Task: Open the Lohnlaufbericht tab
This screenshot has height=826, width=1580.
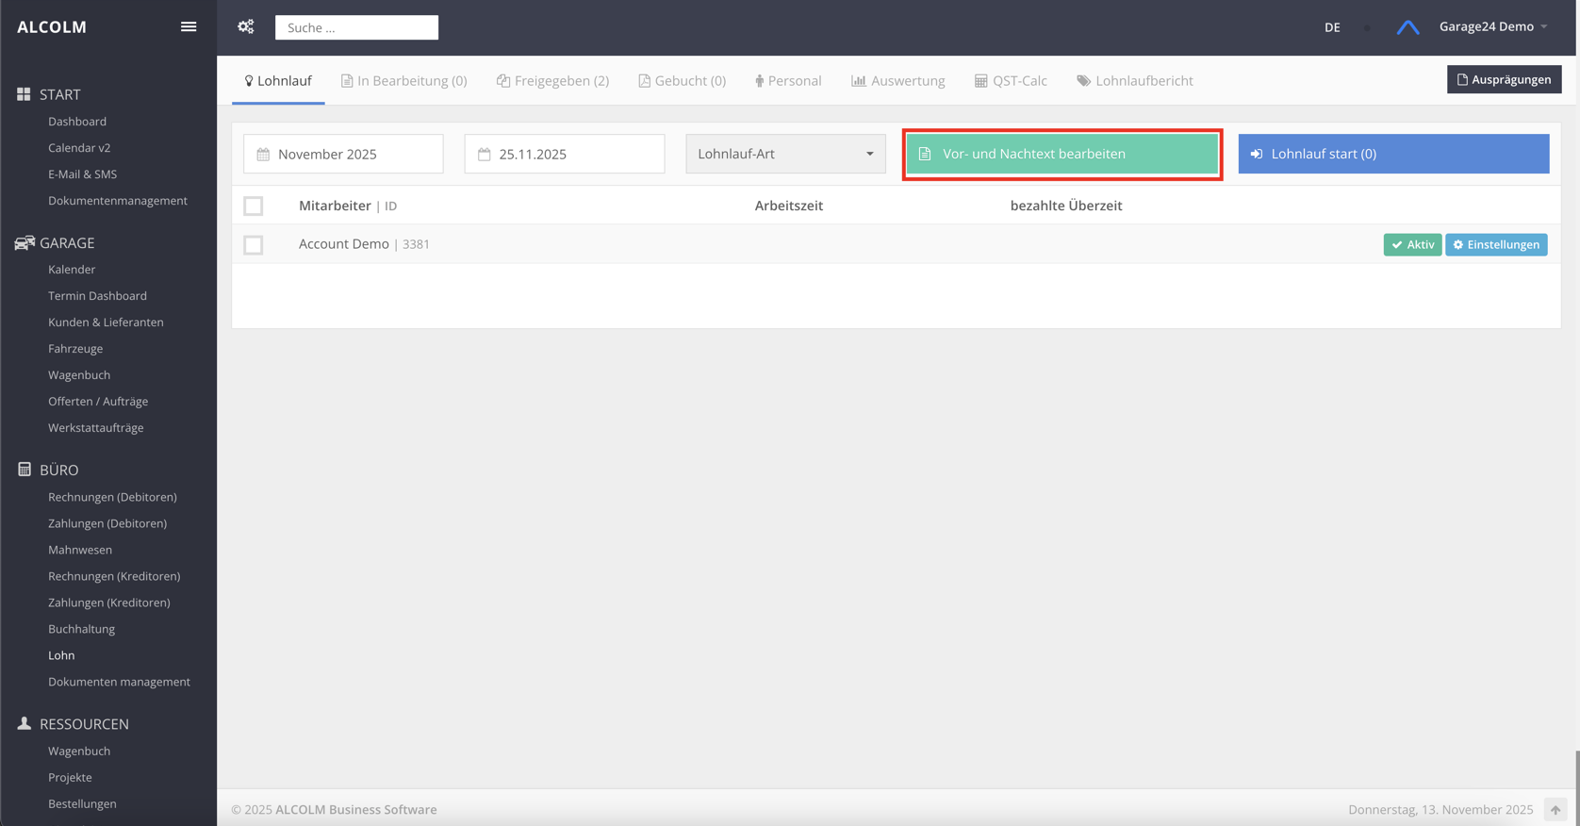Action: 1135,81
